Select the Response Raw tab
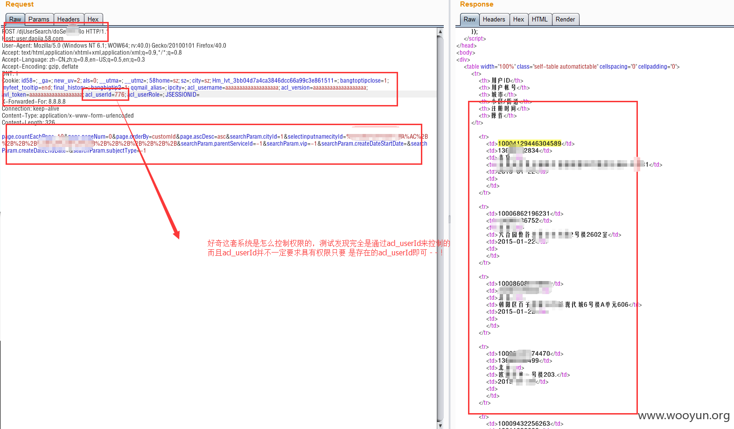 pyautogui.click(x=469, y=19)
